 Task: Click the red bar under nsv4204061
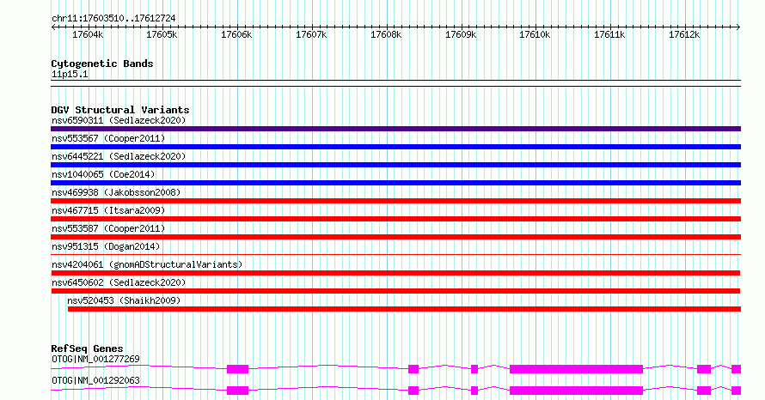(x=395, y=273)
